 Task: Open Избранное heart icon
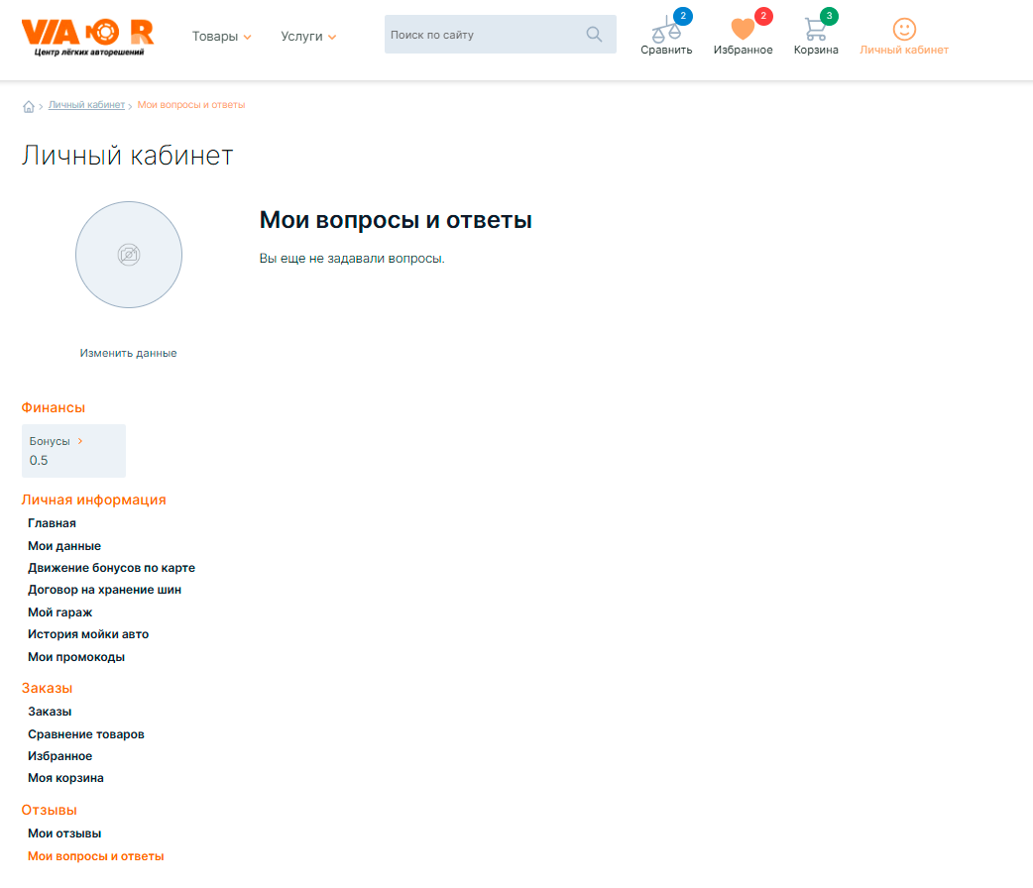pos(743,30)
